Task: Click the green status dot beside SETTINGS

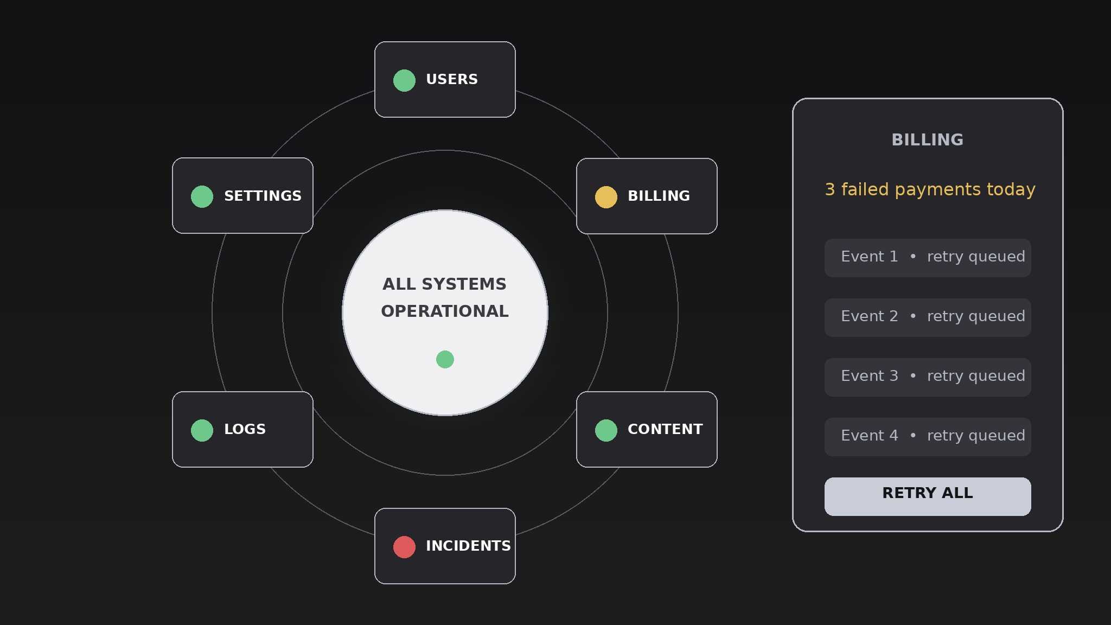Action: [x=202, y=196]
